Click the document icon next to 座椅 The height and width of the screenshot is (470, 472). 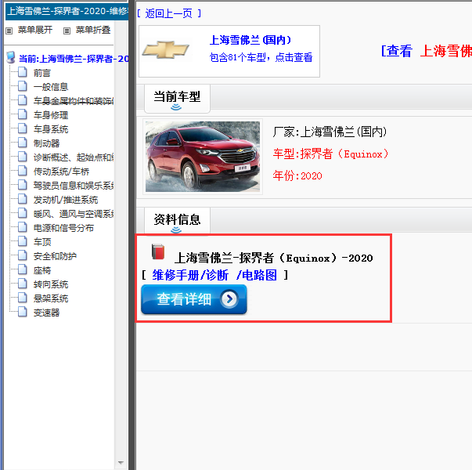click(x=23, y=269)
